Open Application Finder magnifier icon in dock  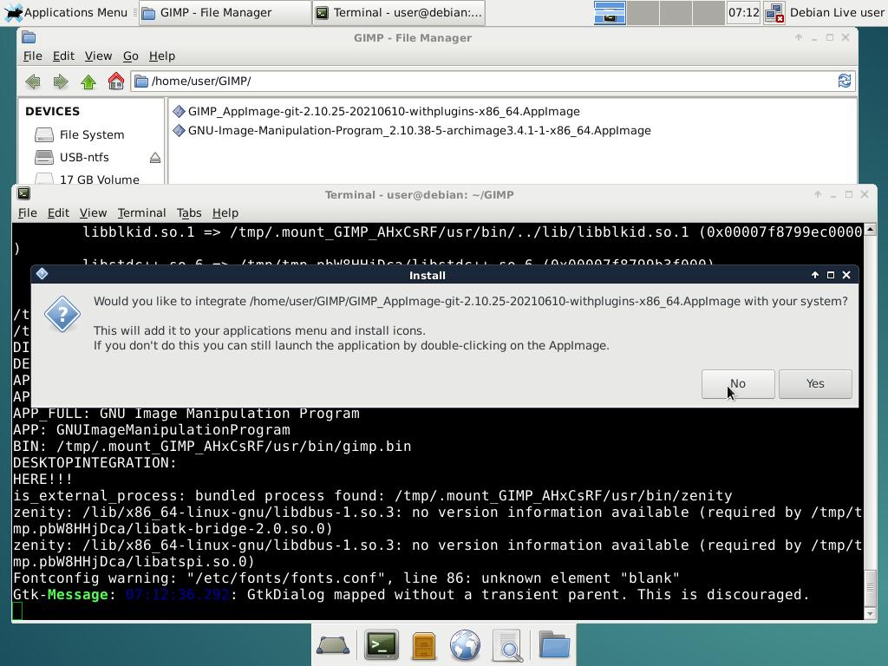(508, 645)
